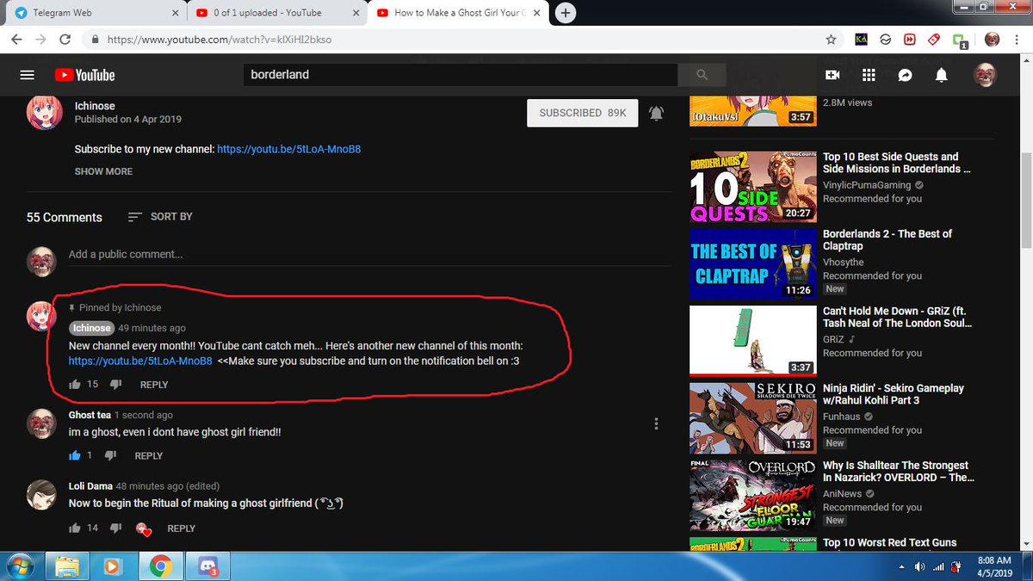Open the media player taskbar icon

point(112,566)
